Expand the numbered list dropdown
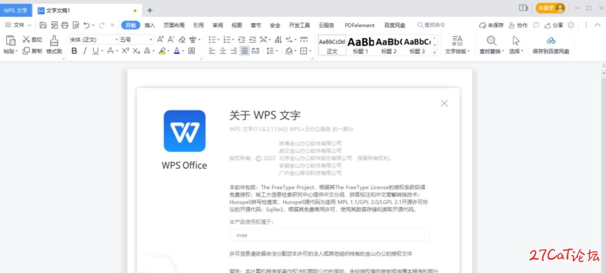This screenshot has width=606, height=273. [233, 40]
